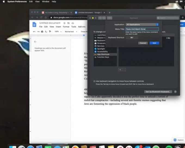
Task: Open the Help menu in menu bar
Action: [x=54, y=2]
